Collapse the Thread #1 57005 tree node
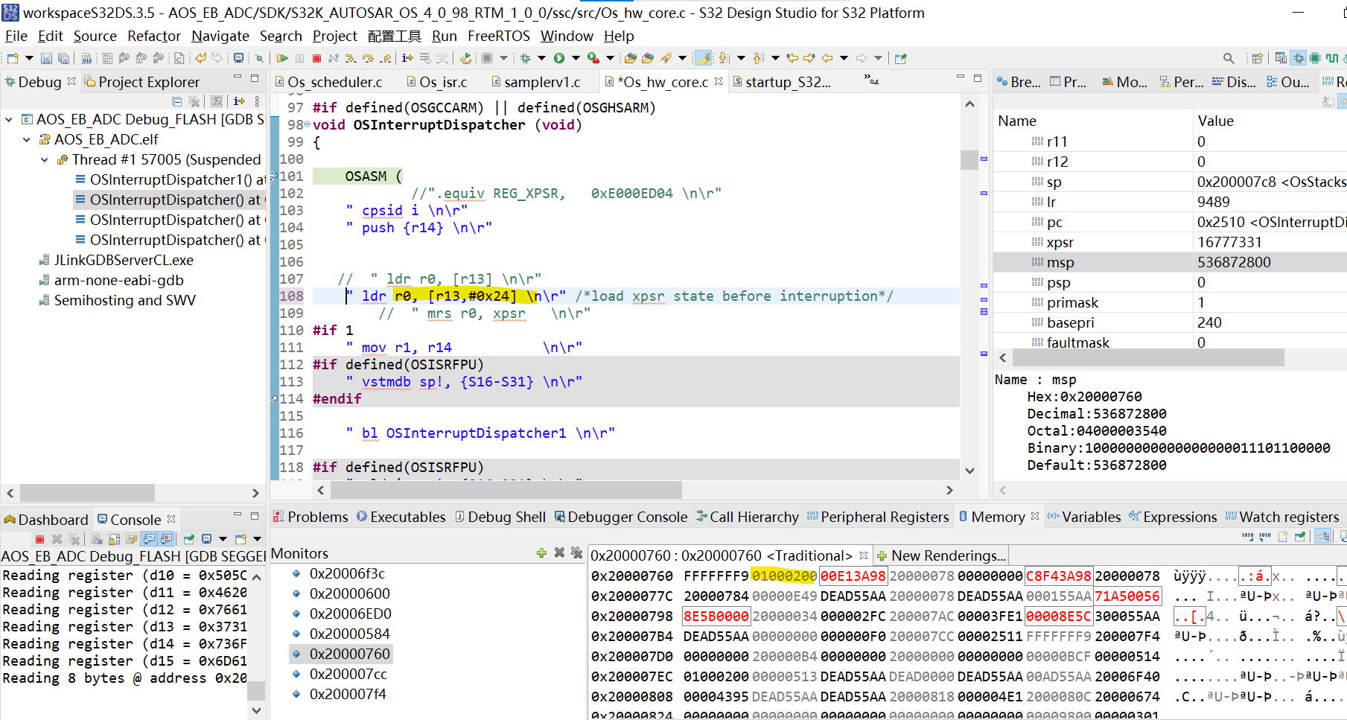Image resolution: width=1347 pixels, height=720 pixels. tap(45, 159)
